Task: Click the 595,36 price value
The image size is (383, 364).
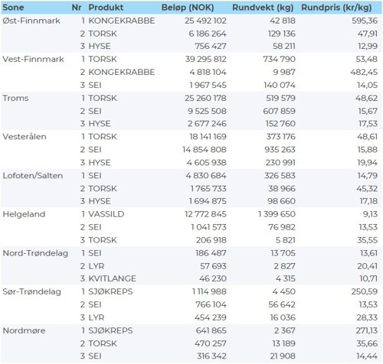Action: [x=365, y=21]
